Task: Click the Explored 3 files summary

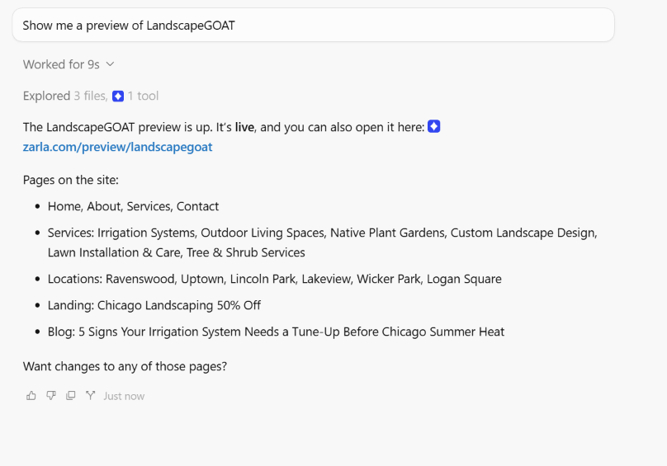Action: pyautogui.click(x=65, y=96)
